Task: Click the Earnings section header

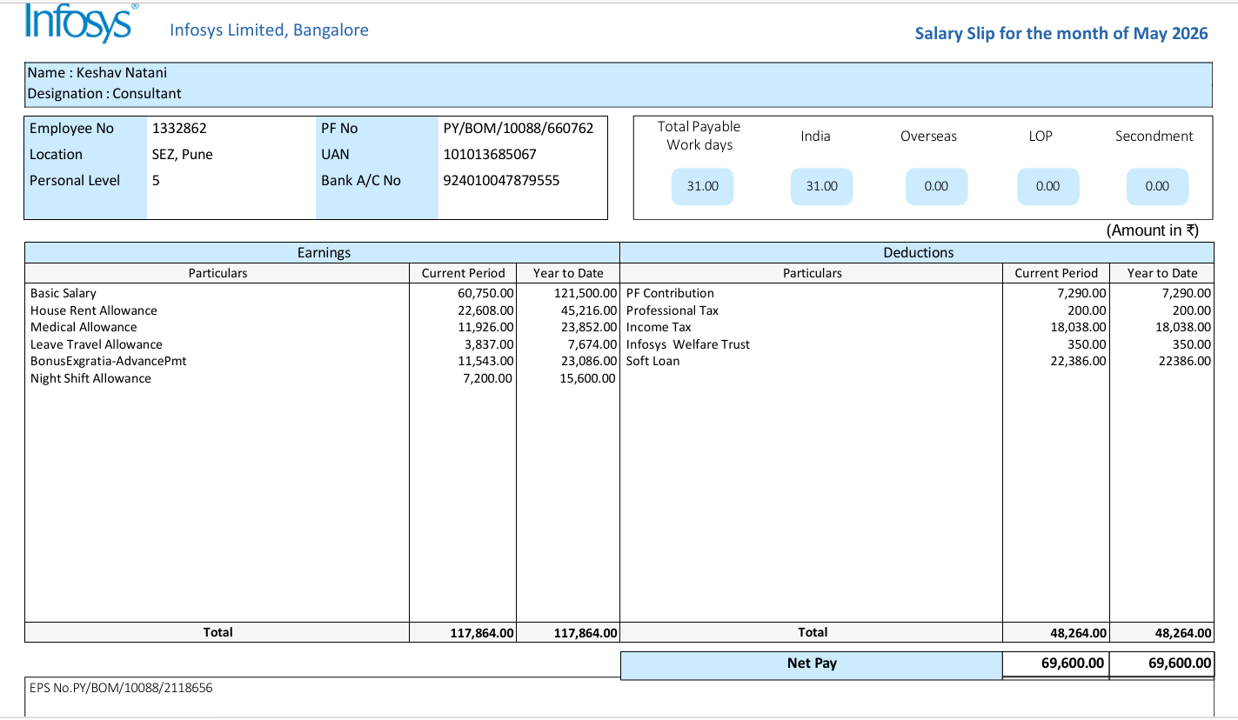Action: coord(323,252)
